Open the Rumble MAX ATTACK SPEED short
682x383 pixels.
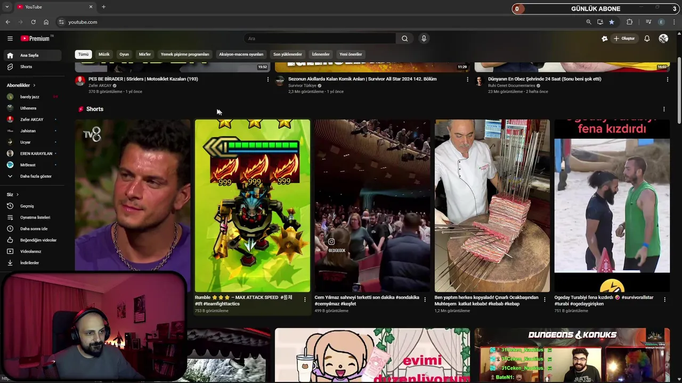[x=253, y=205]
